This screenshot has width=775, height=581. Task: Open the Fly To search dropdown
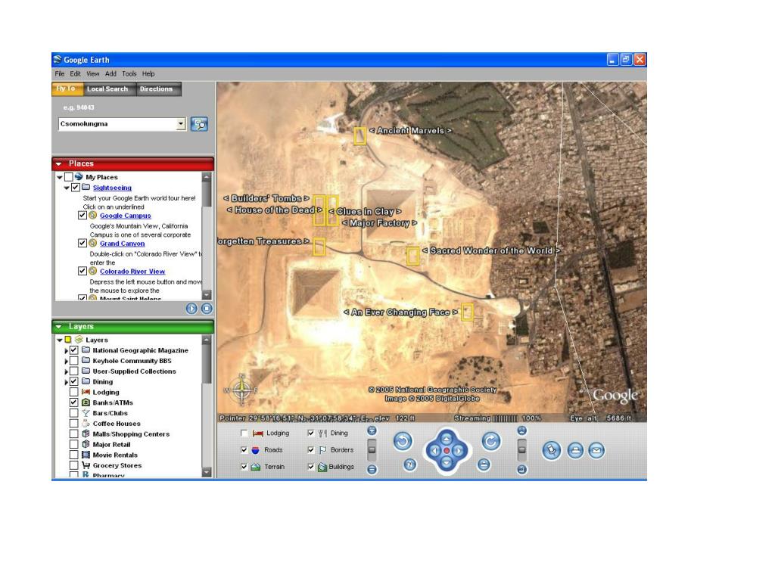[x=181, y=124]
